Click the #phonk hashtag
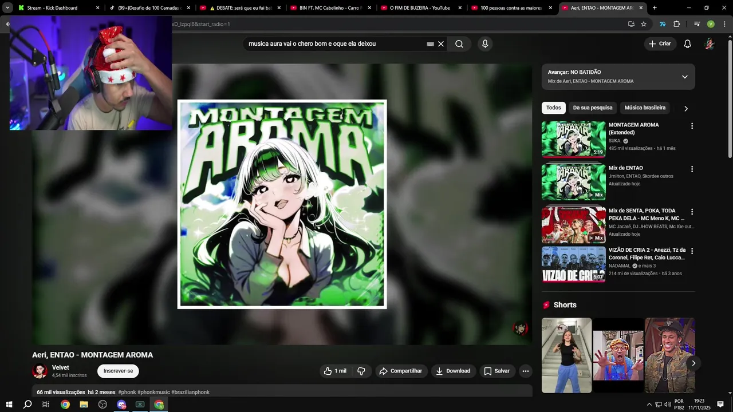 point(127,393)
